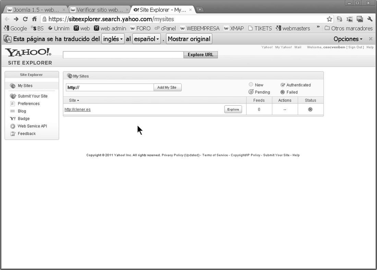Image resolution: width=377 pixels, height=270 pixels.
Task: Open My Sites in the sidebar
Action: point(25,86)
